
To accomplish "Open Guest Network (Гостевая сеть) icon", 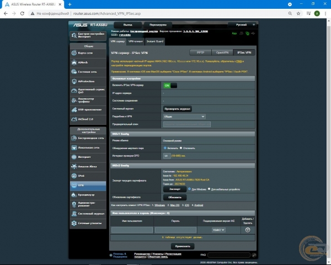I will [74, 72].
